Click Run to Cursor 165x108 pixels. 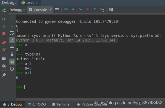click(x=102, y=10)
